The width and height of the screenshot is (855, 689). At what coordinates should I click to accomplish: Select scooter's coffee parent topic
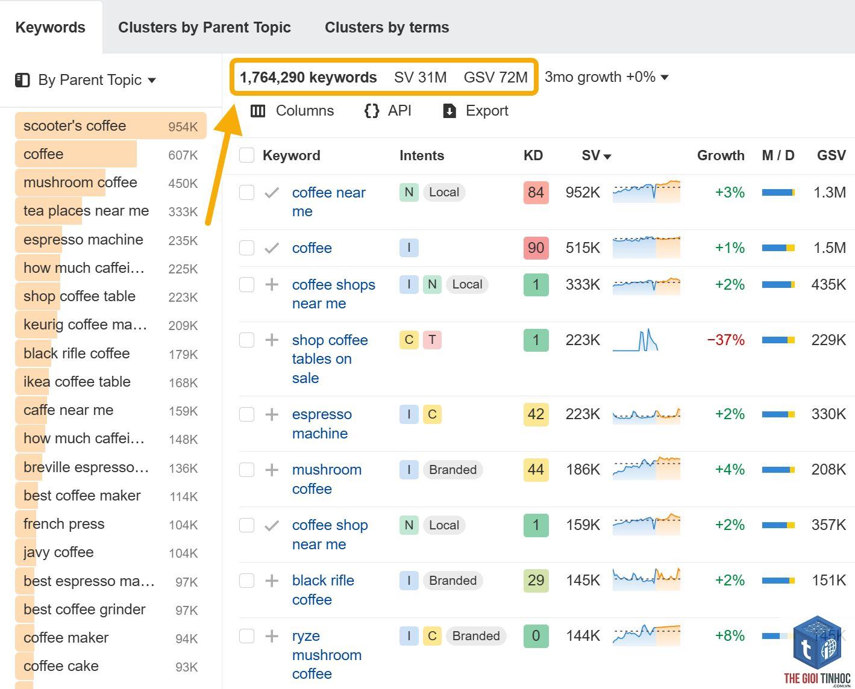tap(111, 126)
